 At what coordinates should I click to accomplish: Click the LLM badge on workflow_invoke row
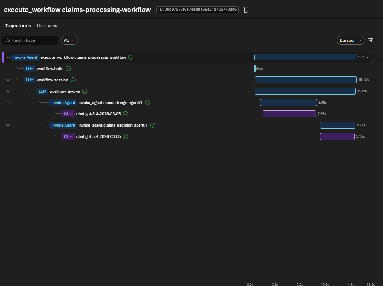pos(42,91)
